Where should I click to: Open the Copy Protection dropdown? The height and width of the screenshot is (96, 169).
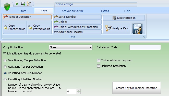tap(71, 47)
